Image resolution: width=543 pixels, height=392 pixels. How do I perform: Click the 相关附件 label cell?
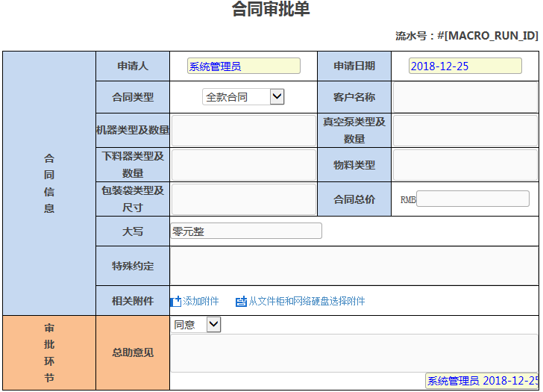[x=133, y=301]
